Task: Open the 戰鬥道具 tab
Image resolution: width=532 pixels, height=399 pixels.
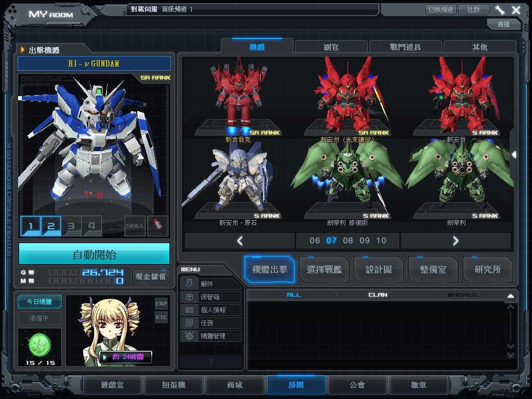Action: tap(405, 47)
